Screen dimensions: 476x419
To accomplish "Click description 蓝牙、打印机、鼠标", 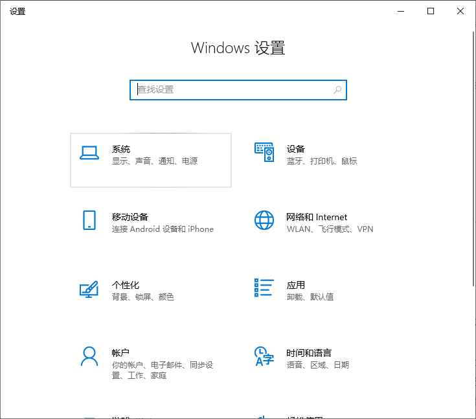I will (x=322, y=161).
